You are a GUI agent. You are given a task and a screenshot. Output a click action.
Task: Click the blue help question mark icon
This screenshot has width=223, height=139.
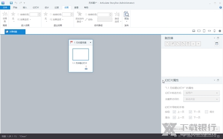click(x=220, y=7)
